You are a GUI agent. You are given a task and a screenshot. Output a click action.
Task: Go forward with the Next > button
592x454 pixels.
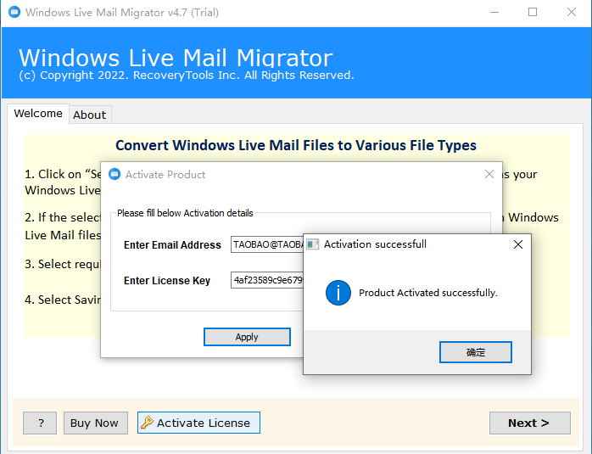coord(530,423)
